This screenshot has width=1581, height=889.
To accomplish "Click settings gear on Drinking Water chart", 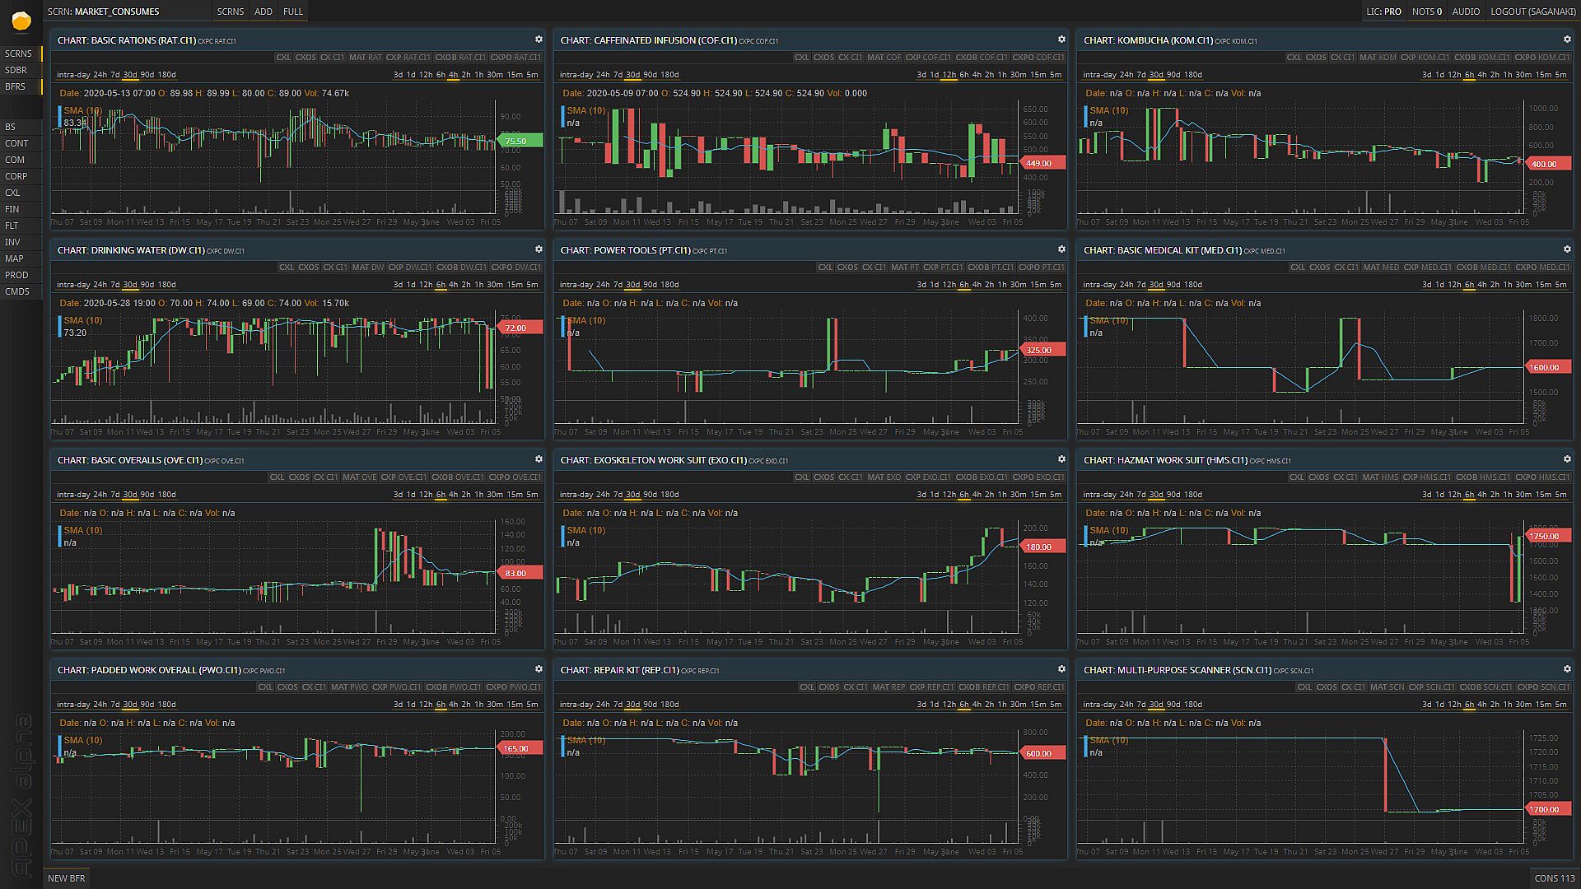I will tap(539, 249).
